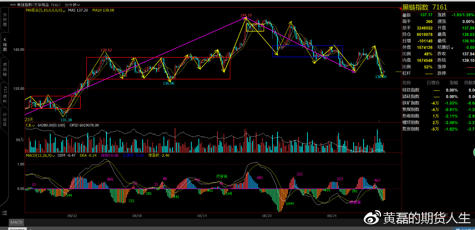Click the 131.38 low price label

point(66,120)
